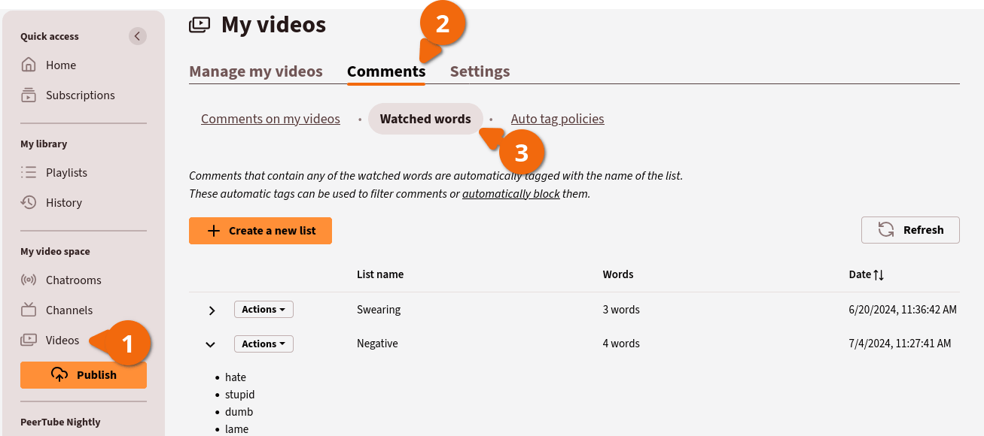Click the 3 words cell
The width and height of the screenshot is (984, 436).
(621, 310)
